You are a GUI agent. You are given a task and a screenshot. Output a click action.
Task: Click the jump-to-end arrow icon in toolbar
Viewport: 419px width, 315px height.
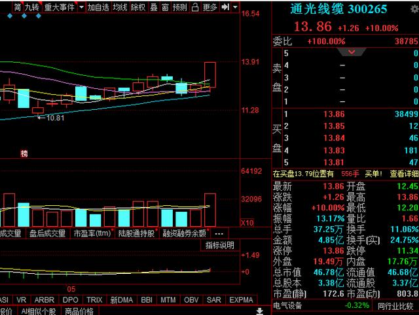click(x=225, y=7)
